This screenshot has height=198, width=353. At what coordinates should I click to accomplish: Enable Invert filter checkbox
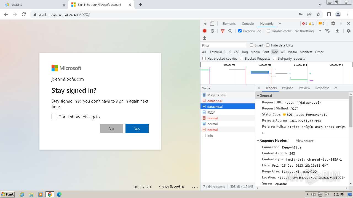pyautogui.click(x=252, y=45)
